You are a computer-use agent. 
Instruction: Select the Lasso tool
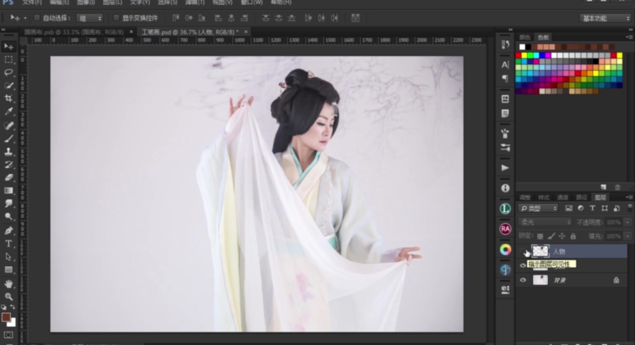tap(9, 73)
